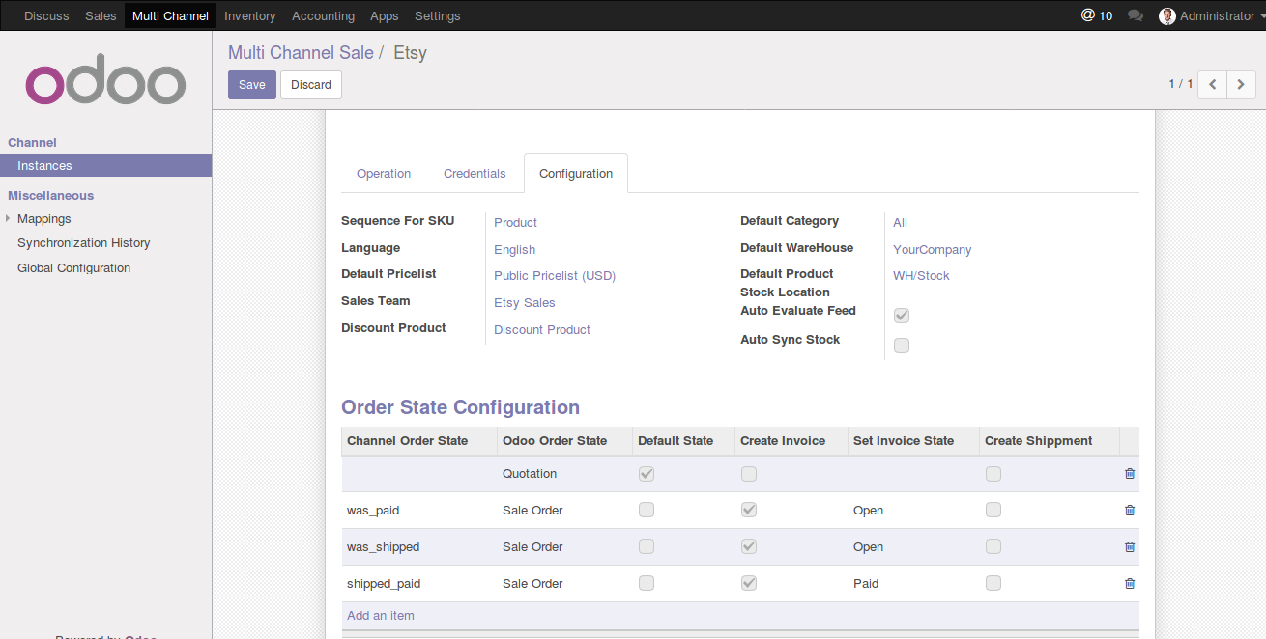Switch to the Credentials tab
The image size is (1266, 639).
[x=475, y=174]
